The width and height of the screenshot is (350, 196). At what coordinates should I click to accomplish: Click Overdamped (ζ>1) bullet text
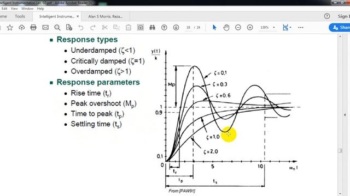point(101,71)
